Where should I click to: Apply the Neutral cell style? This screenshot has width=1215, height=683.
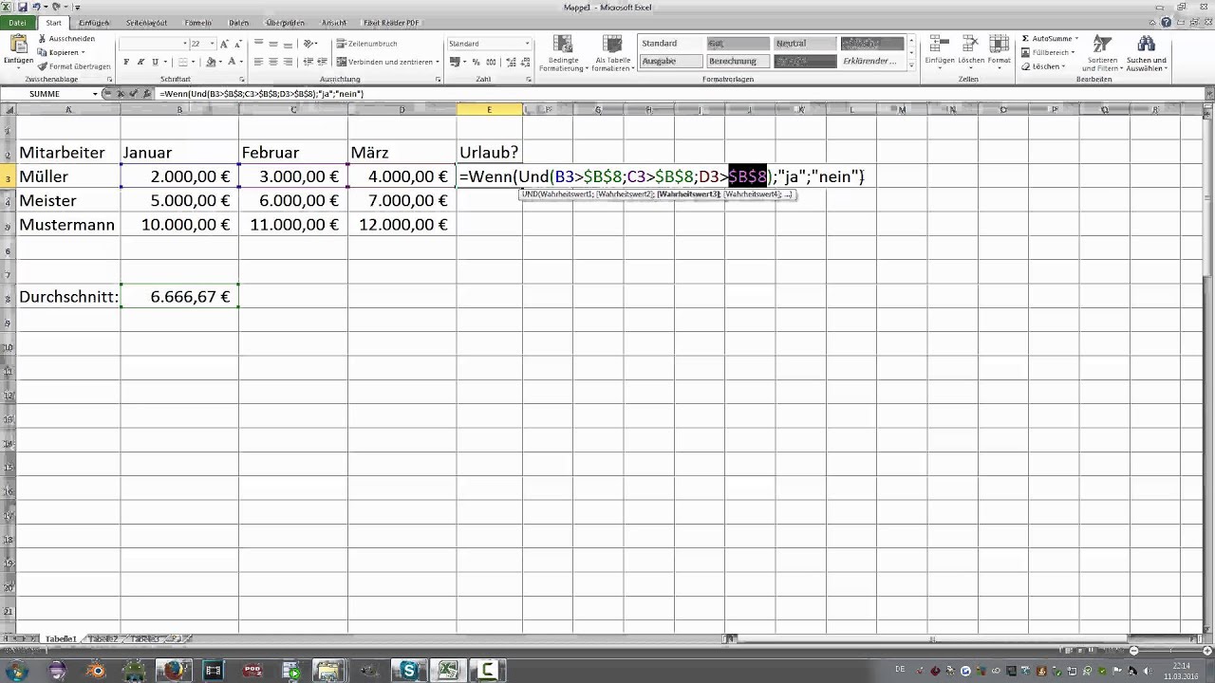pos(804,44)
